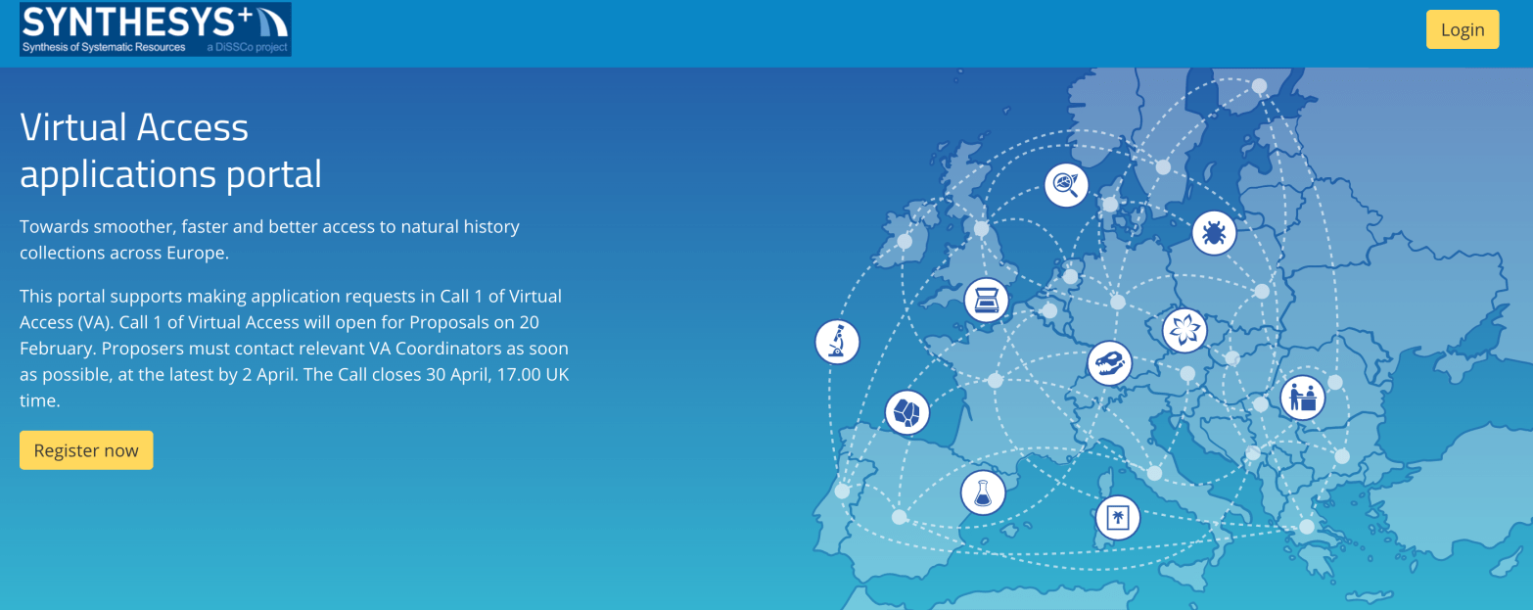
Task: Select the flower icon on the map
Action: point(1185,330)
